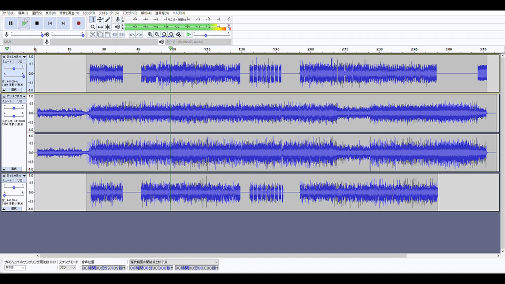Open the 表示(V) menu
The image size is (505, 284).
point(50,13)
